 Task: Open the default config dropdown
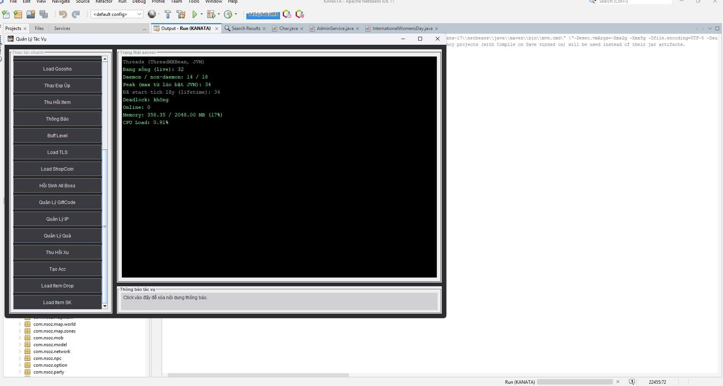click(x=117, y=14)
